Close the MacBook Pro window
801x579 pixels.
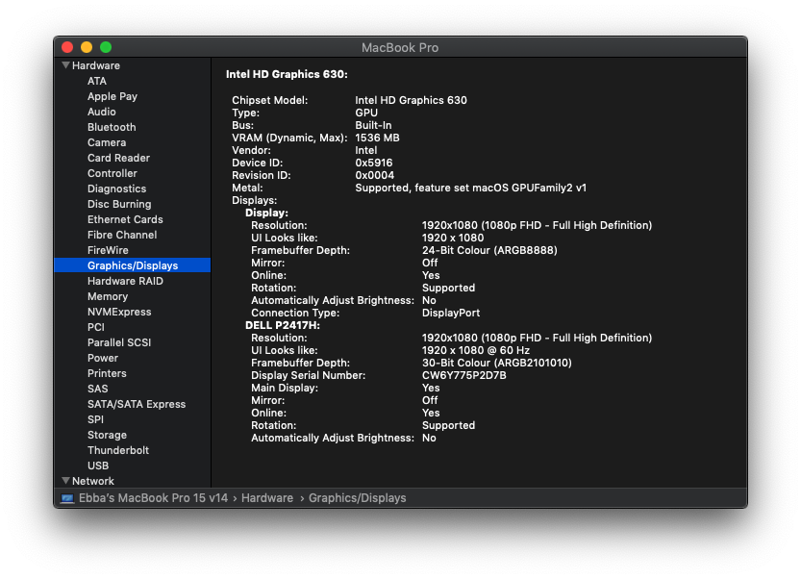[67, 47]
